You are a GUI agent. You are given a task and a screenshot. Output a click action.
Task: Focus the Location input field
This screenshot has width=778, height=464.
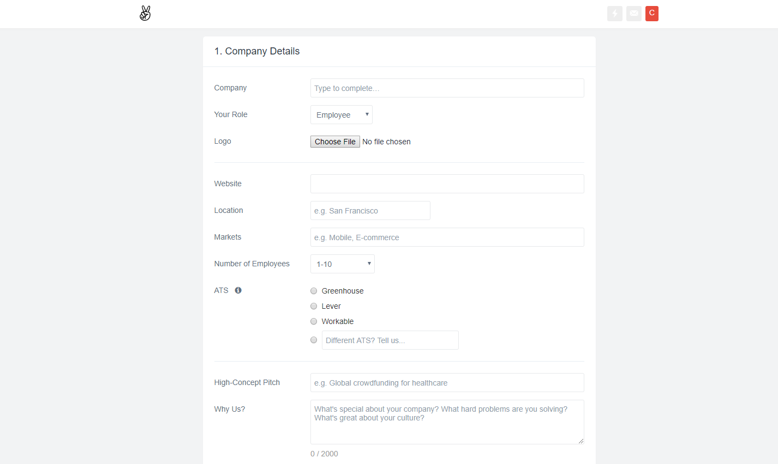coord(370,211)
